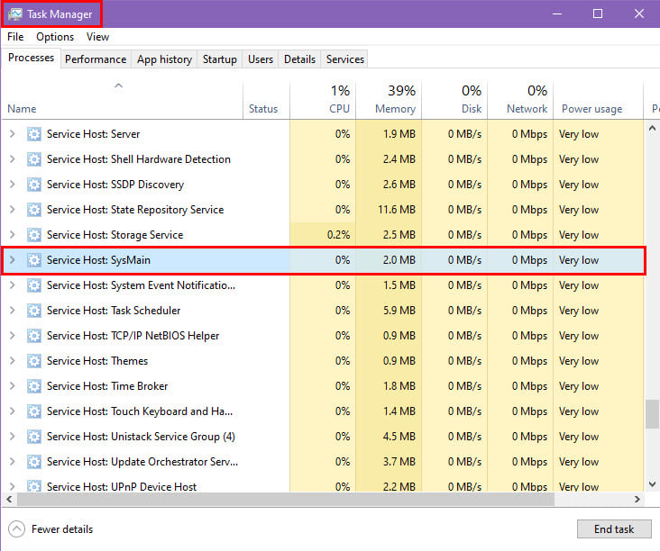Select 'Service Host: Update Orchestrator Serv...' text

click(x=142, y=462)
